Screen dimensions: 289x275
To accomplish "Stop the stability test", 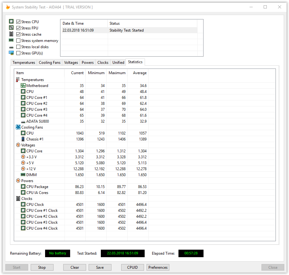I will [x=42, y=267].
